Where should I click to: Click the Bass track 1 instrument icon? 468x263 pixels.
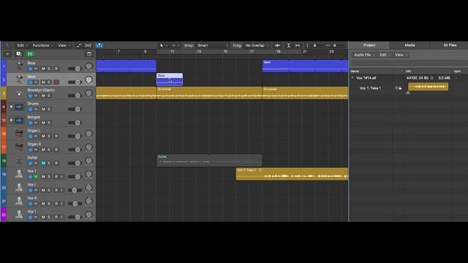tap(20, 66)
